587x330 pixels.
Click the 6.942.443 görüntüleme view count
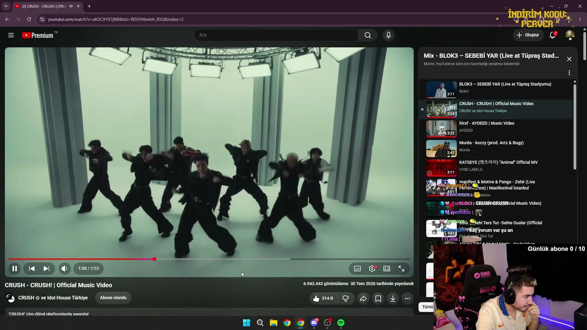(x=326, y=284)
